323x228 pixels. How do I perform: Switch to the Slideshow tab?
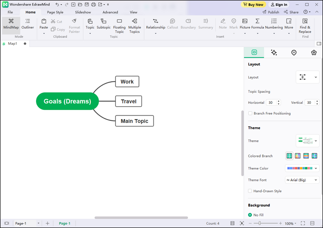tap(83, 12)
